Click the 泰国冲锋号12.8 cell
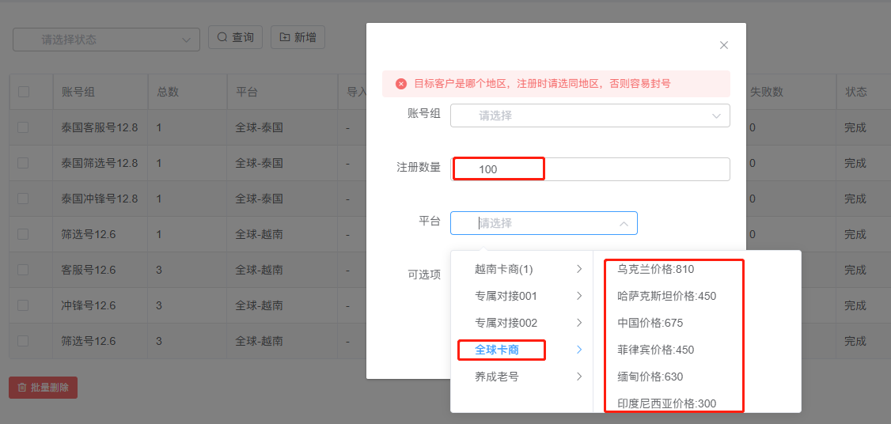The width and height of the screenshot is (891, 424). pyautogui.click(x=100, y=199)
